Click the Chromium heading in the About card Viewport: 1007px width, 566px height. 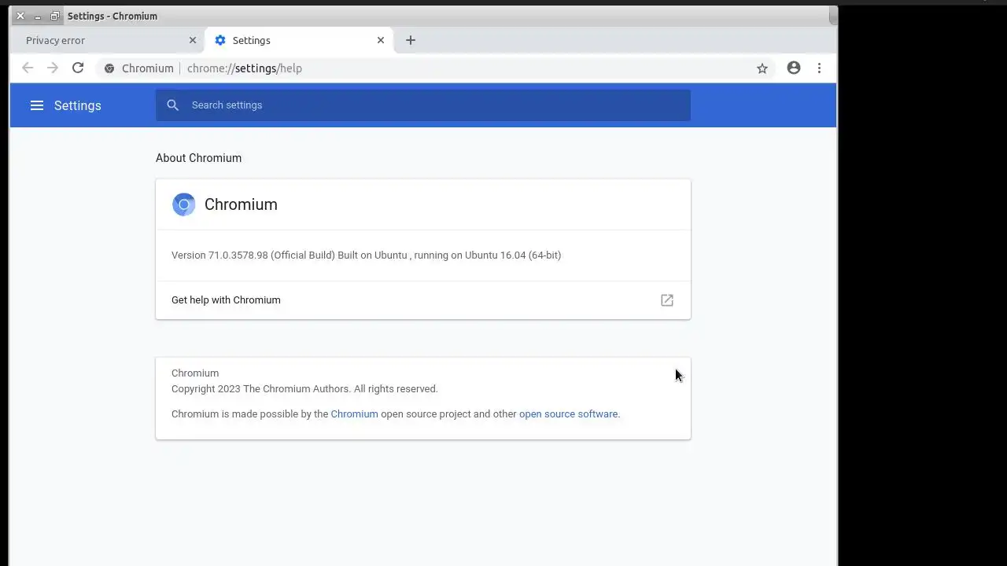241,204
